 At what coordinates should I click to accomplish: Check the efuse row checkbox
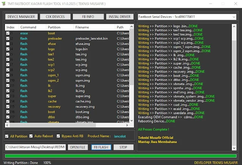pyautogui.click(x=8, y=44)
